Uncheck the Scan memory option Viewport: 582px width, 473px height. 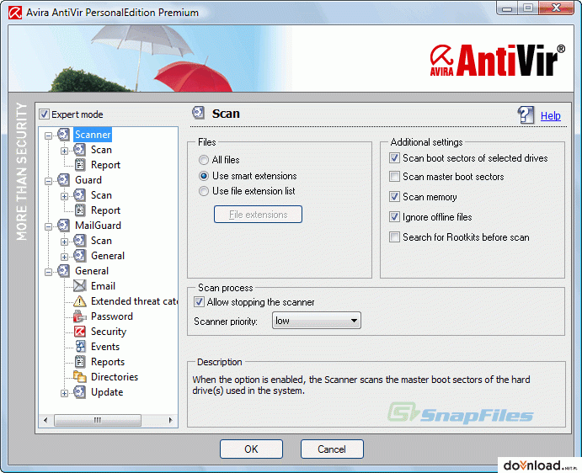click(394, 197)
